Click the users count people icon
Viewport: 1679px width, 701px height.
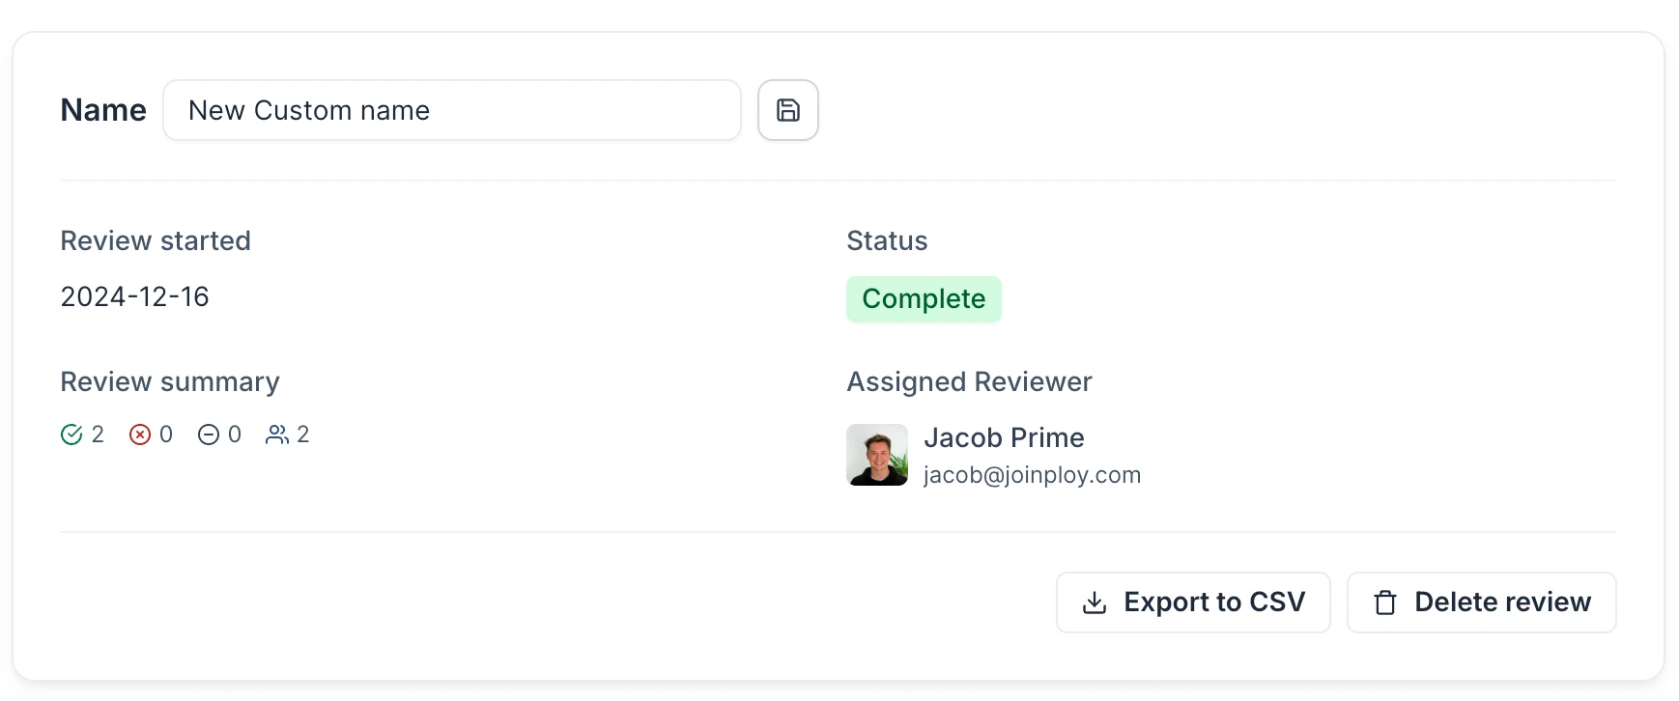coord(277,435)
